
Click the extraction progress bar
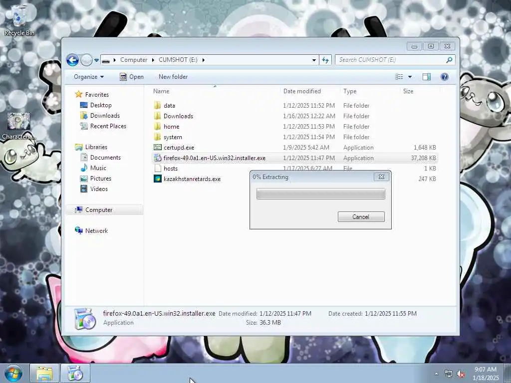coord(321,194)
